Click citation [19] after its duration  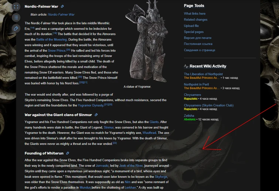[55, 33]
